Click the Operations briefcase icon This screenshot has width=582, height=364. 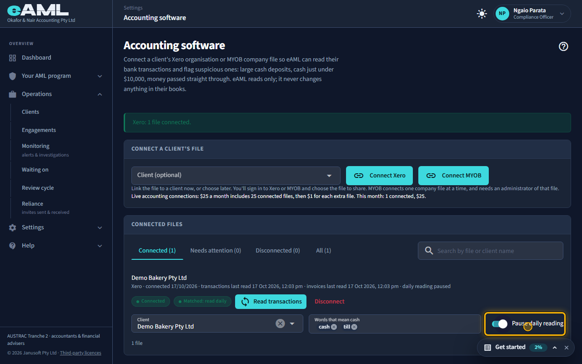coord(13,94)
